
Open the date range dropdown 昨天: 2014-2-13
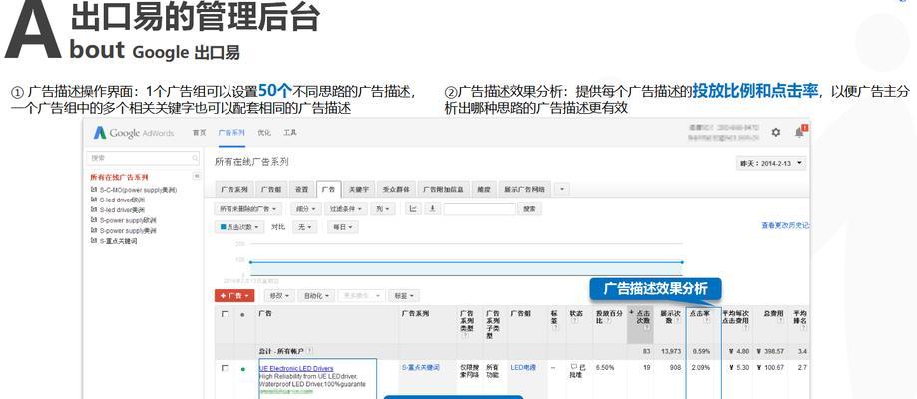[x=770, y=164]
